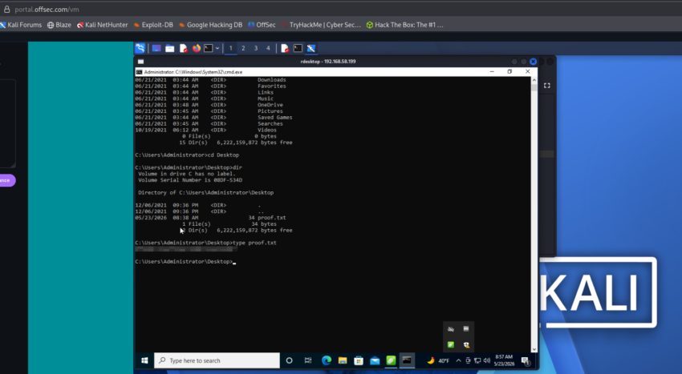
Task: Open the Google Hacking DB bookmark
Action: [x=210, y=25]
